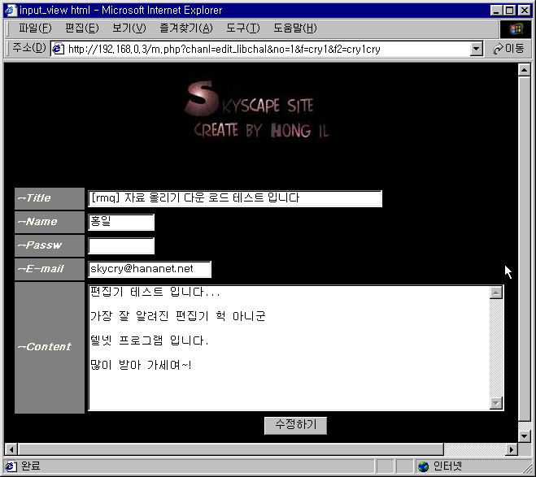
Task: Click the horizontal scrollbar thumb
Action: (x=231, y=449)
